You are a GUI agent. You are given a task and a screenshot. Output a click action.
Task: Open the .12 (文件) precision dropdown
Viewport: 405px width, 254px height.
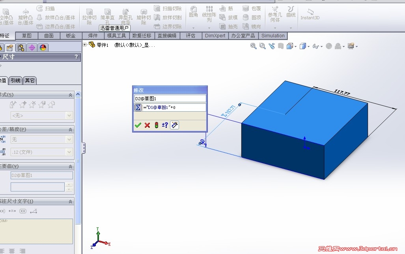pyautogui.click(x=69, y=152)
